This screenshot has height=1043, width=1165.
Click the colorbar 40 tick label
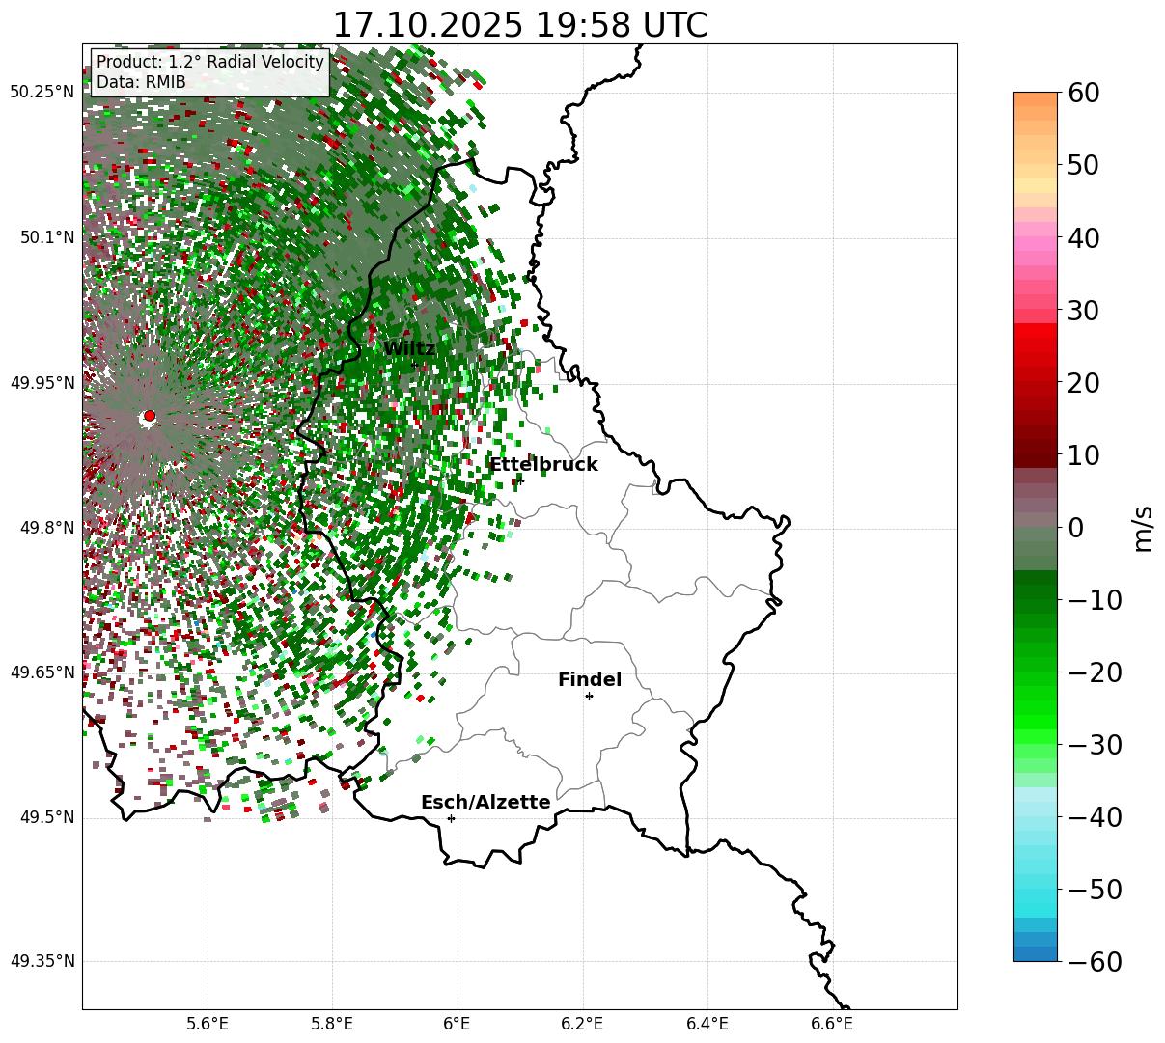pos(1084,238)
